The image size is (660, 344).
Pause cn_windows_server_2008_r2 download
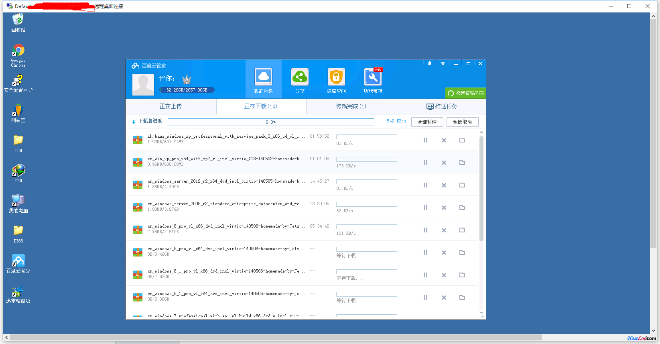click(425, 208)
